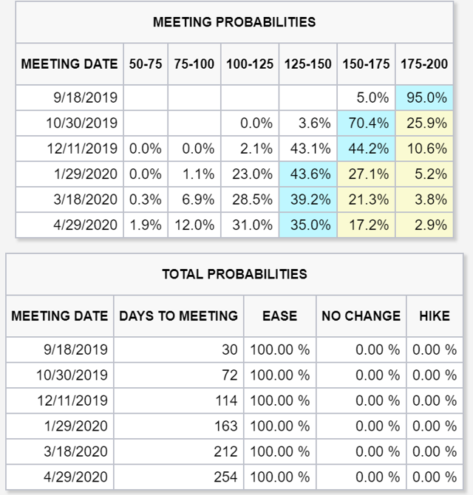Viewport: 473px width, 495px height.
Task: Click the No Change column header
Action: click(361, 316)
